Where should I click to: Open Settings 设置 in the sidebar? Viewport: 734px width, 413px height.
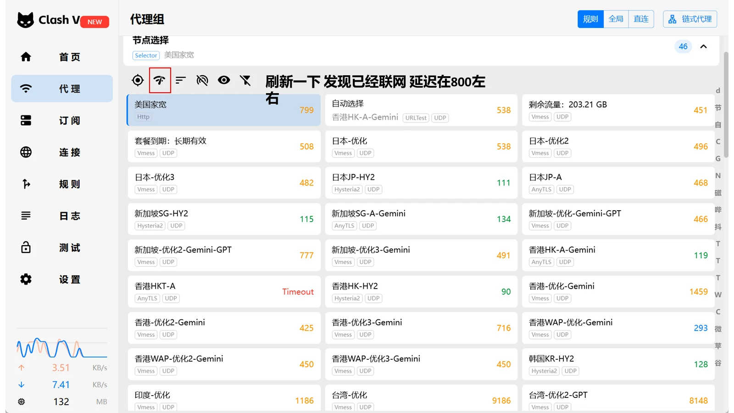(x=62, y=279)
